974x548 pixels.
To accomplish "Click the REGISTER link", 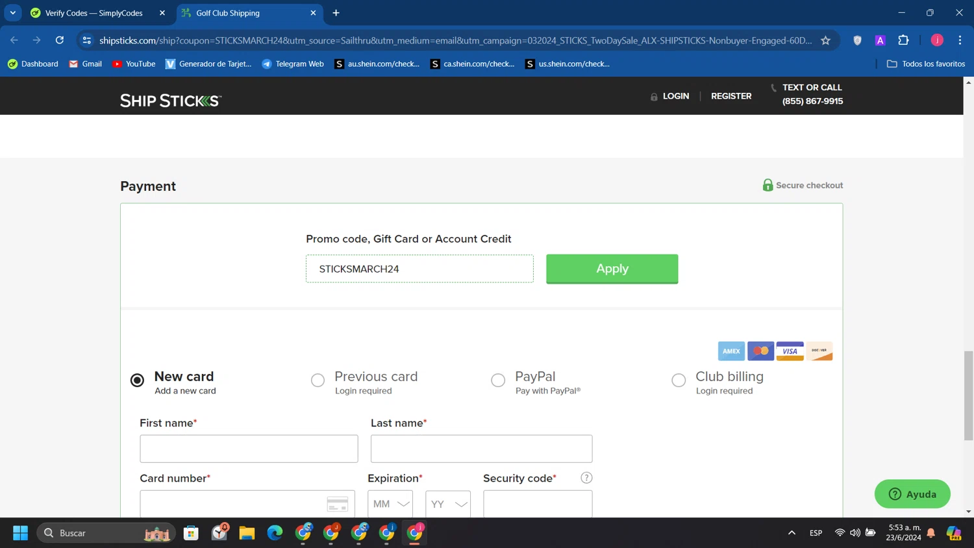I will tap(731, 96).
